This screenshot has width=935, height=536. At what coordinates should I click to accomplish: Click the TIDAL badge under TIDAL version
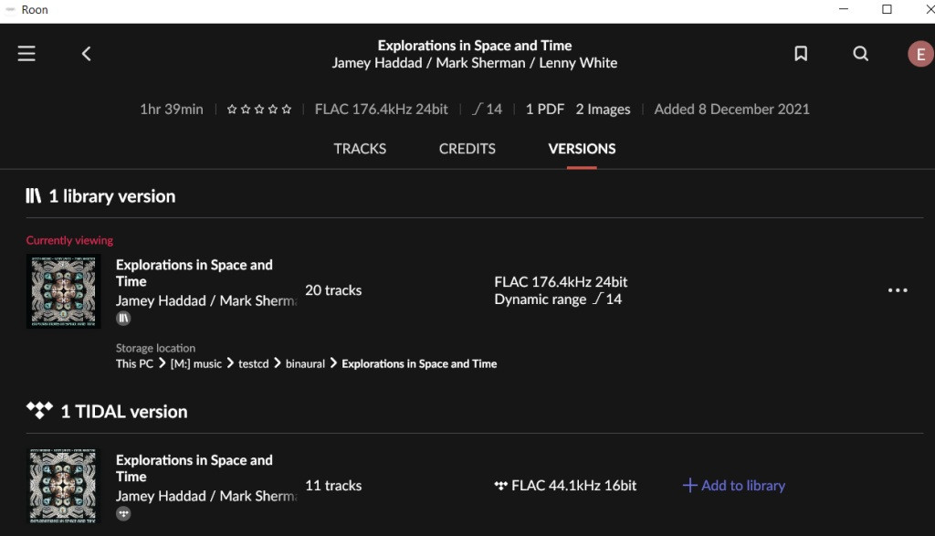point(123,514)
